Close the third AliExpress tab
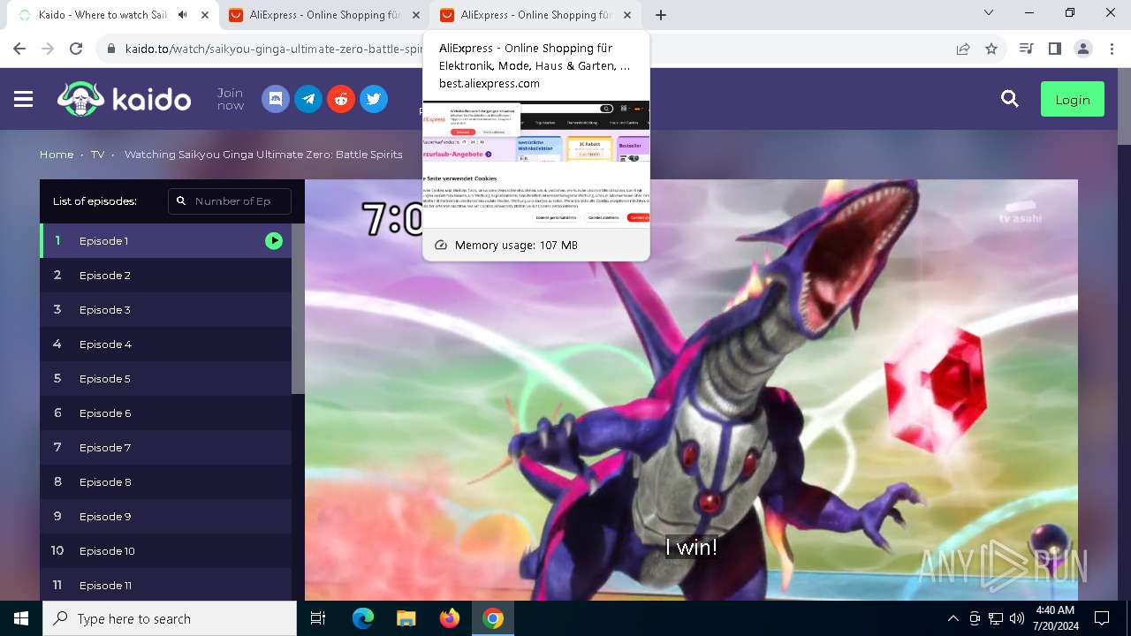This screenshot has height=636, width=1131. (x=627, y=15)
